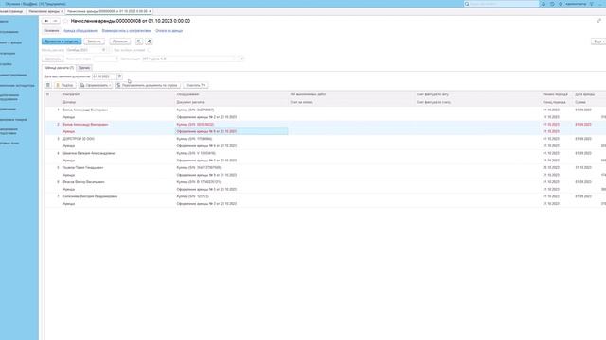
Task: Select row 5 contractor cell
Action: (x=83, y=168)
